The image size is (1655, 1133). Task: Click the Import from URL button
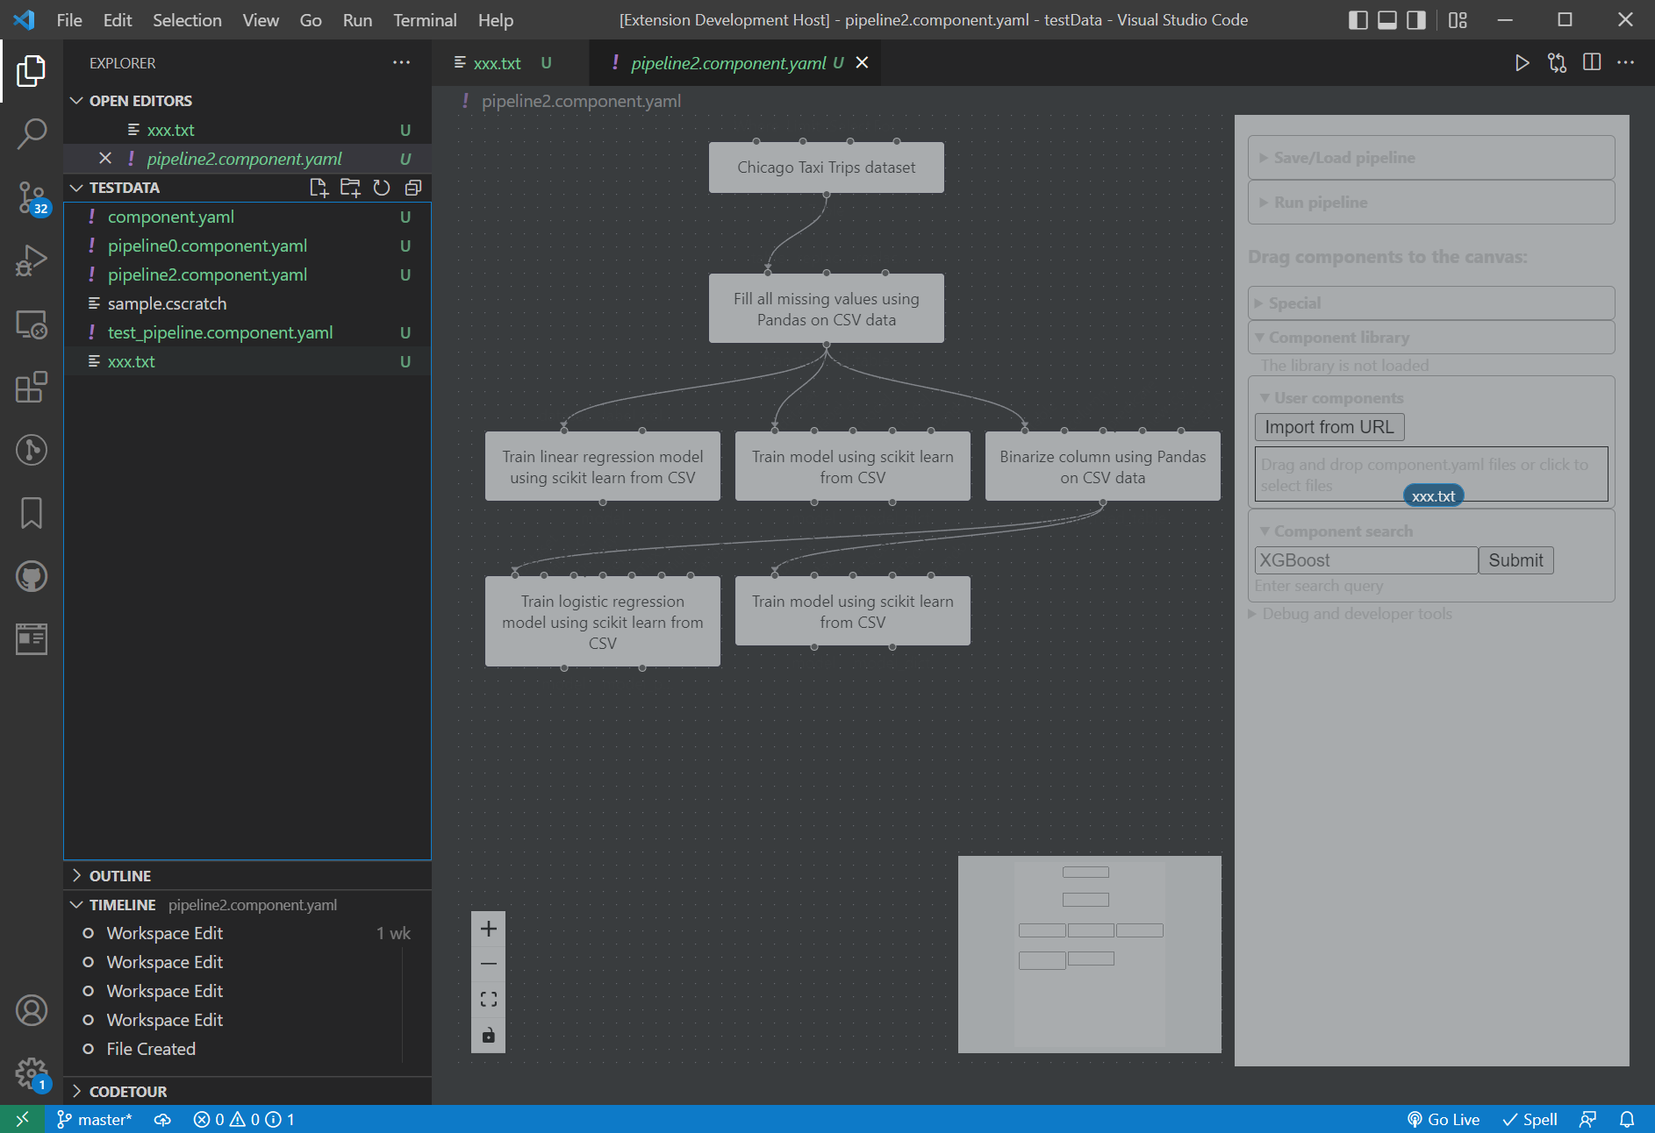[x=1329, y=427]
